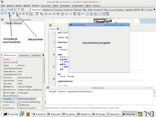Pick the TGroupBox component icon
156x117 pixels.
pos(87,14)
